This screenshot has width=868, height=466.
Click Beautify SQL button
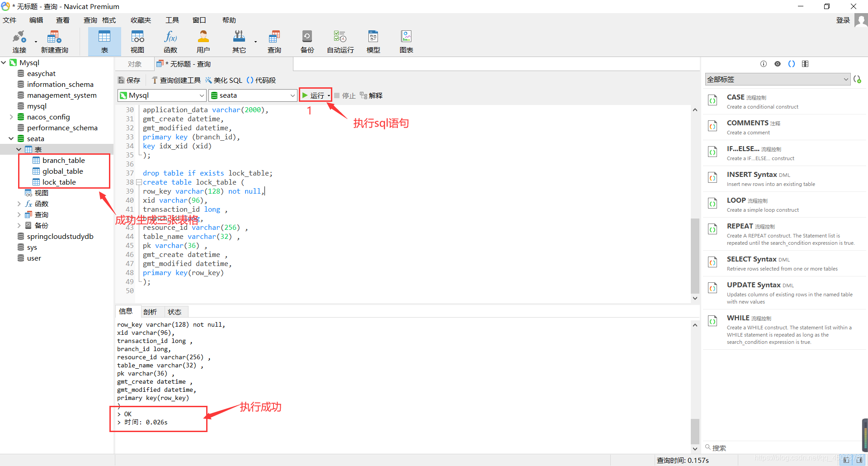pyautogui.click(x=224, y=80)
